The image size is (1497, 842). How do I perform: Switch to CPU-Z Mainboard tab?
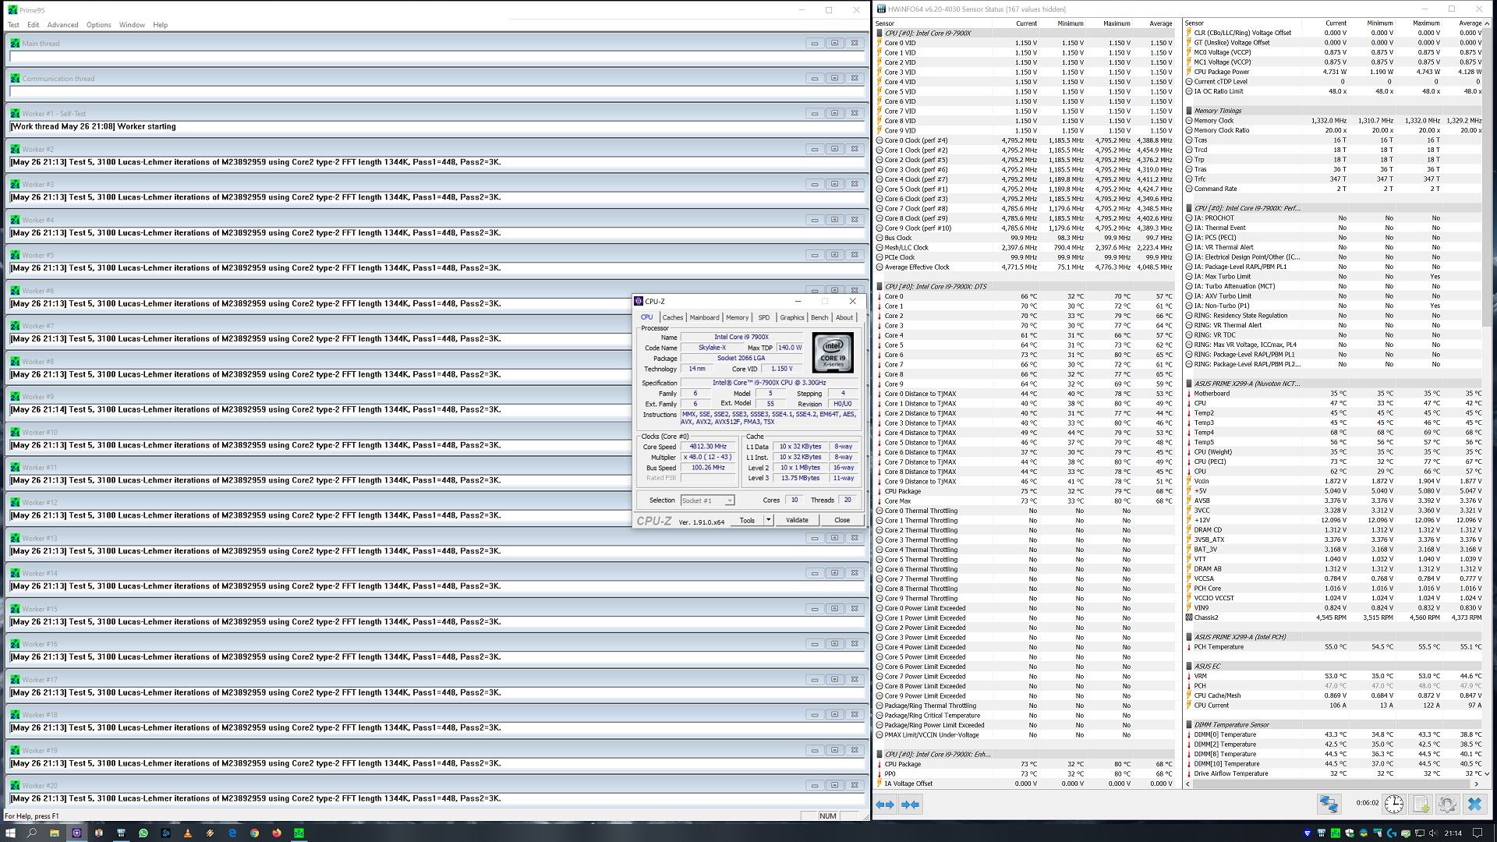pos(704,317)
